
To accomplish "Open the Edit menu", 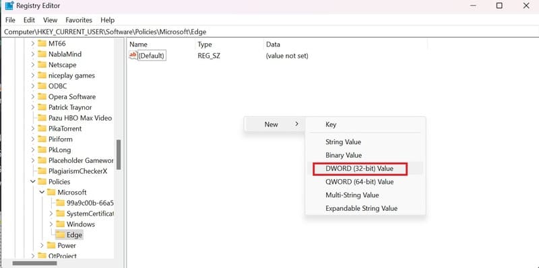I will click(29, 20).
